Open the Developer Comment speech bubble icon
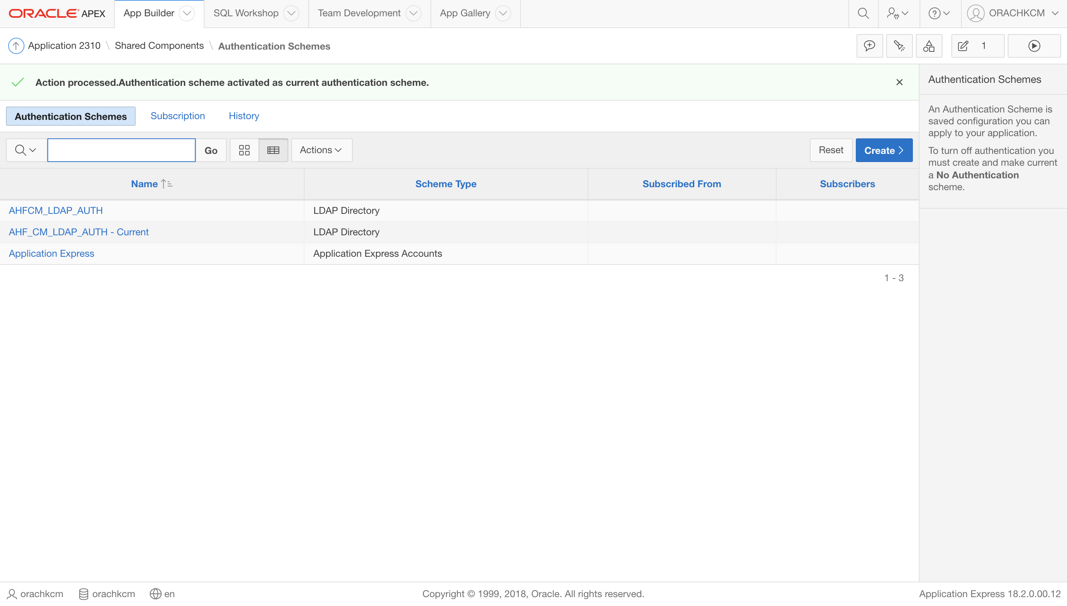This screenshot has height=606, width=1067. click(x=869, y=46)
